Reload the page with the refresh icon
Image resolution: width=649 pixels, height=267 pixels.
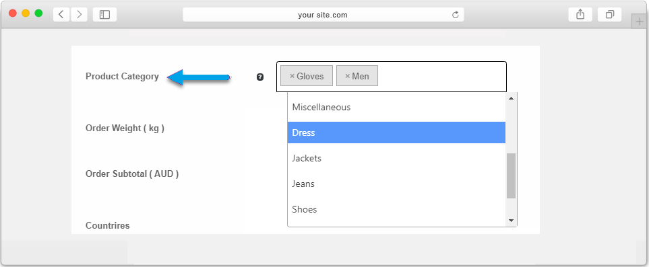(x=456, y=15)
